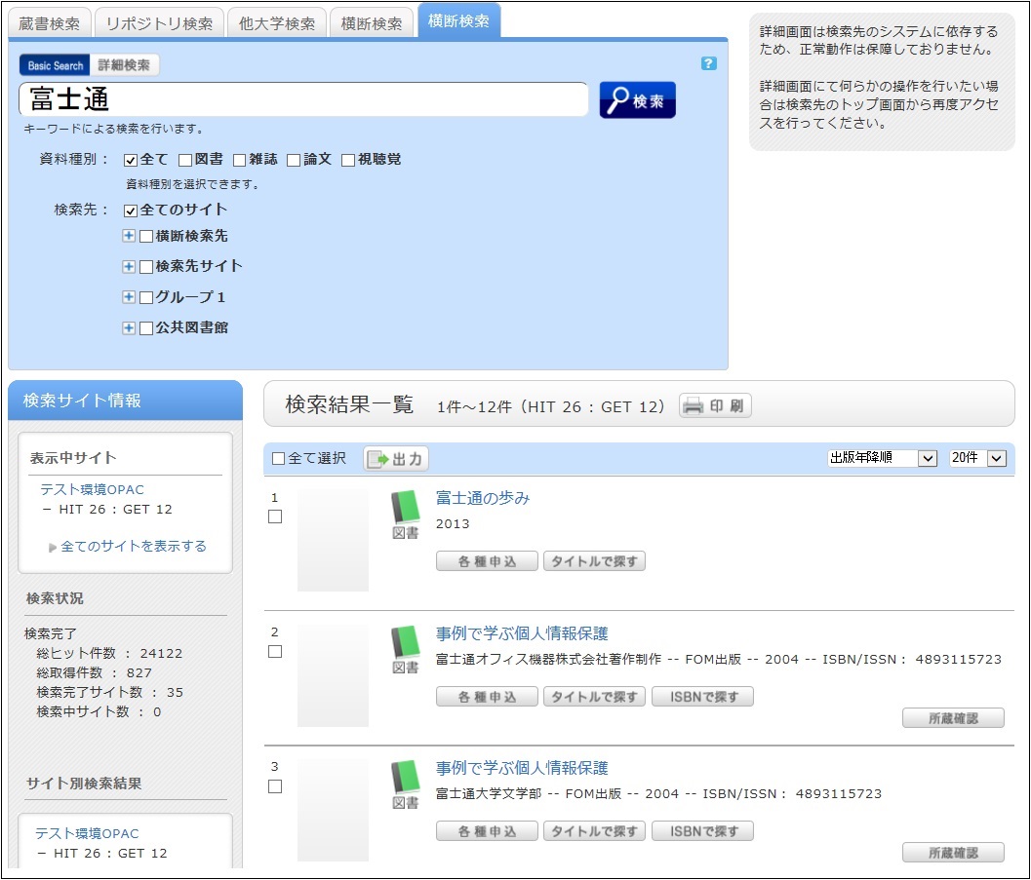Switch to the 他大学検索 tab
Image resolution: width=1031 pixels, height=880 pixels.
[x=277, y=23]
